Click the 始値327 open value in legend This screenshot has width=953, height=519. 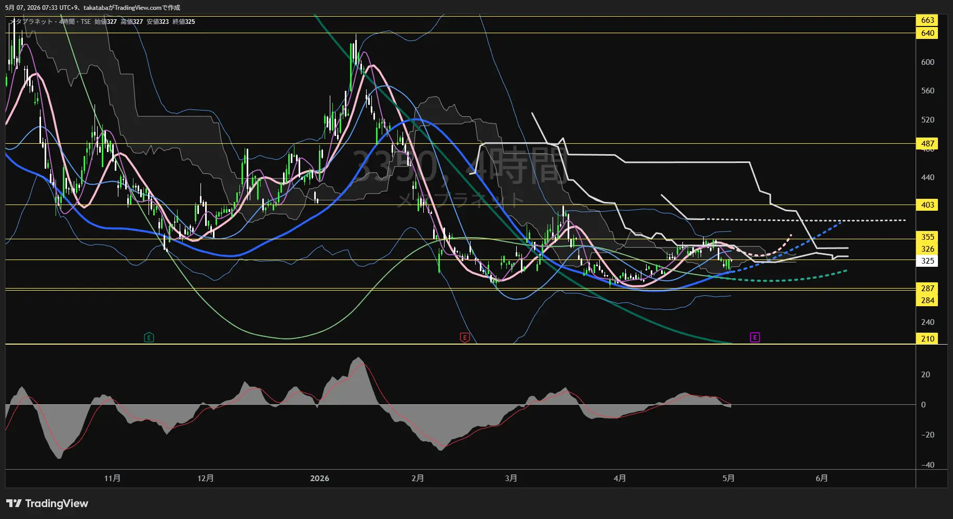105,22
